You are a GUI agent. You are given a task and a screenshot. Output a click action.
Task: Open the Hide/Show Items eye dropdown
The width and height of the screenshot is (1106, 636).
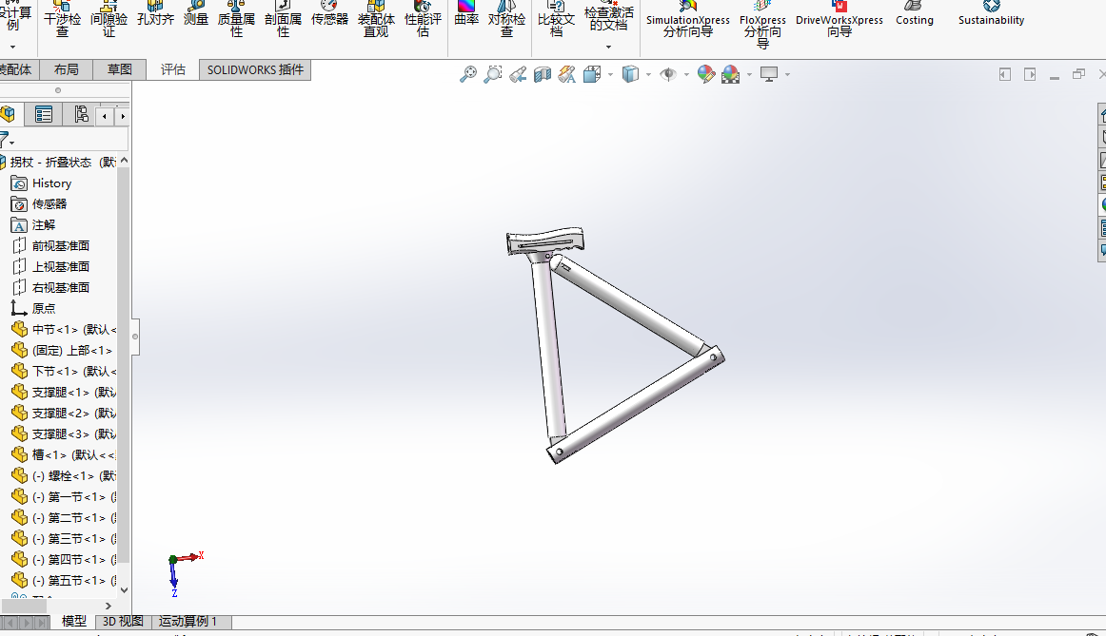point(684,74)
